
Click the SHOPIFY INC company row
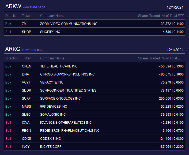[94, 32]
